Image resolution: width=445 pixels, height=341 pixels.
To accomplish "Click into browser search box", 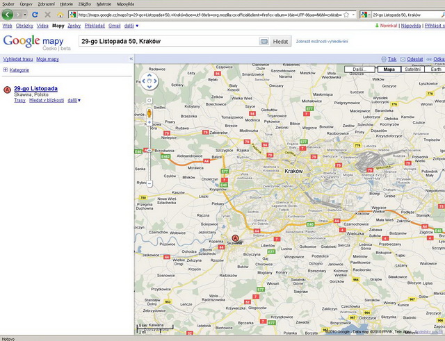I will point(406,15).
